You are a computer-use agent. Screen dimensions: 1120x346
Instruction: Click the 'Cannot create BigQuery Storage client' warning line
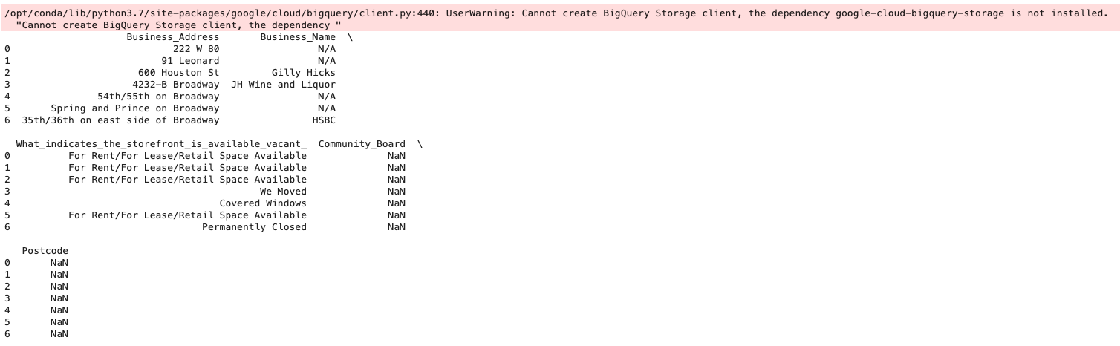[178, 25]
